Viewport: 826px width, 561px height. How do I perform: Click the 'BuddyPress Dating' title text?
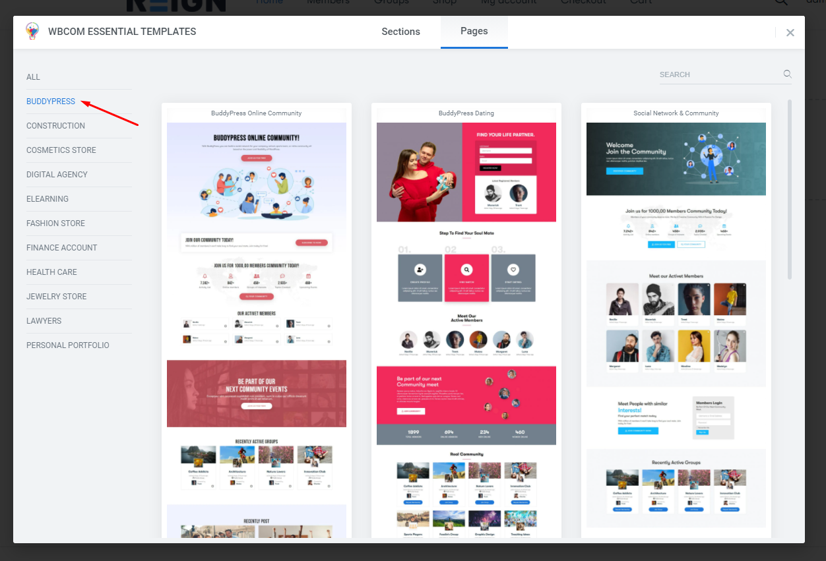466,113
